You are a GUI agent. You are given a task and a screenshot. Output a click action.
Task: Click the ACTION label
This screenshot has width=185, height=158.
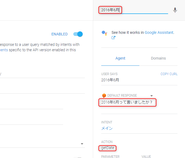(107, 142)
